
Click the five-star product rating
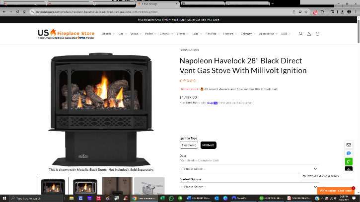[x=188, y=81]
